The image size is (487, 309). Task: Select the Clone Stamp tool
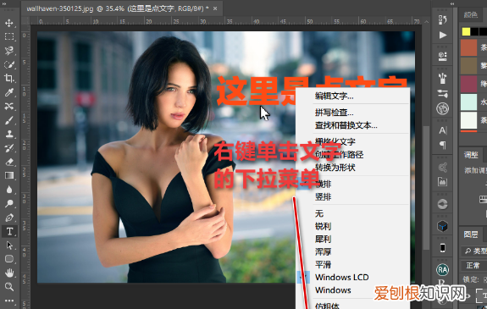[9, 134]
